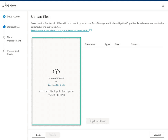Sort by File name column header
The width and height of the screenshot is (168, 140).
90,44
